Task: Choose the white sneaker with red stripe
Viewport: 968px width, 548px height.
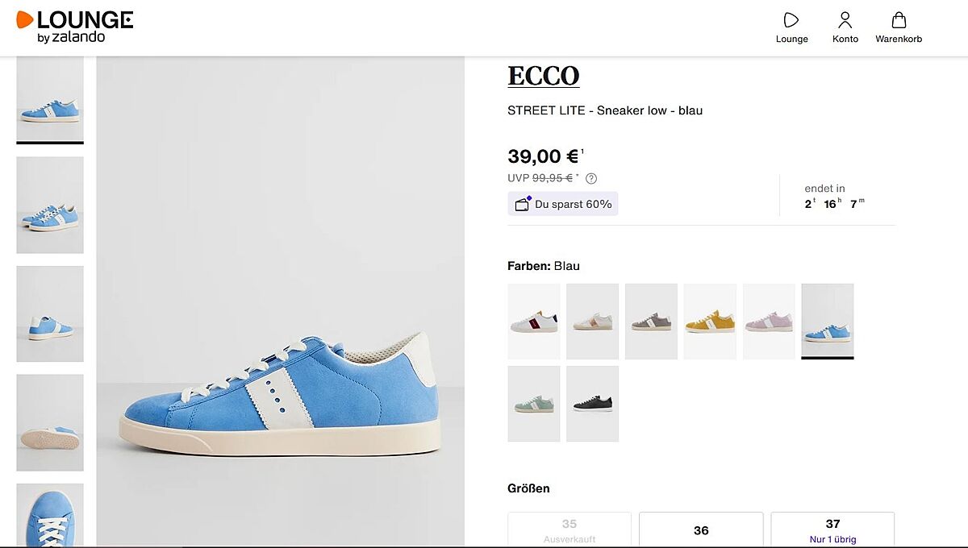Action: pos(534,322)
